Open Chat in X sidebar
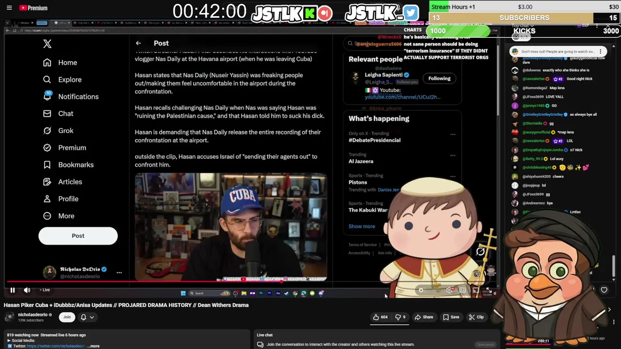Screen dimensions: 621x349 point(65,113)
